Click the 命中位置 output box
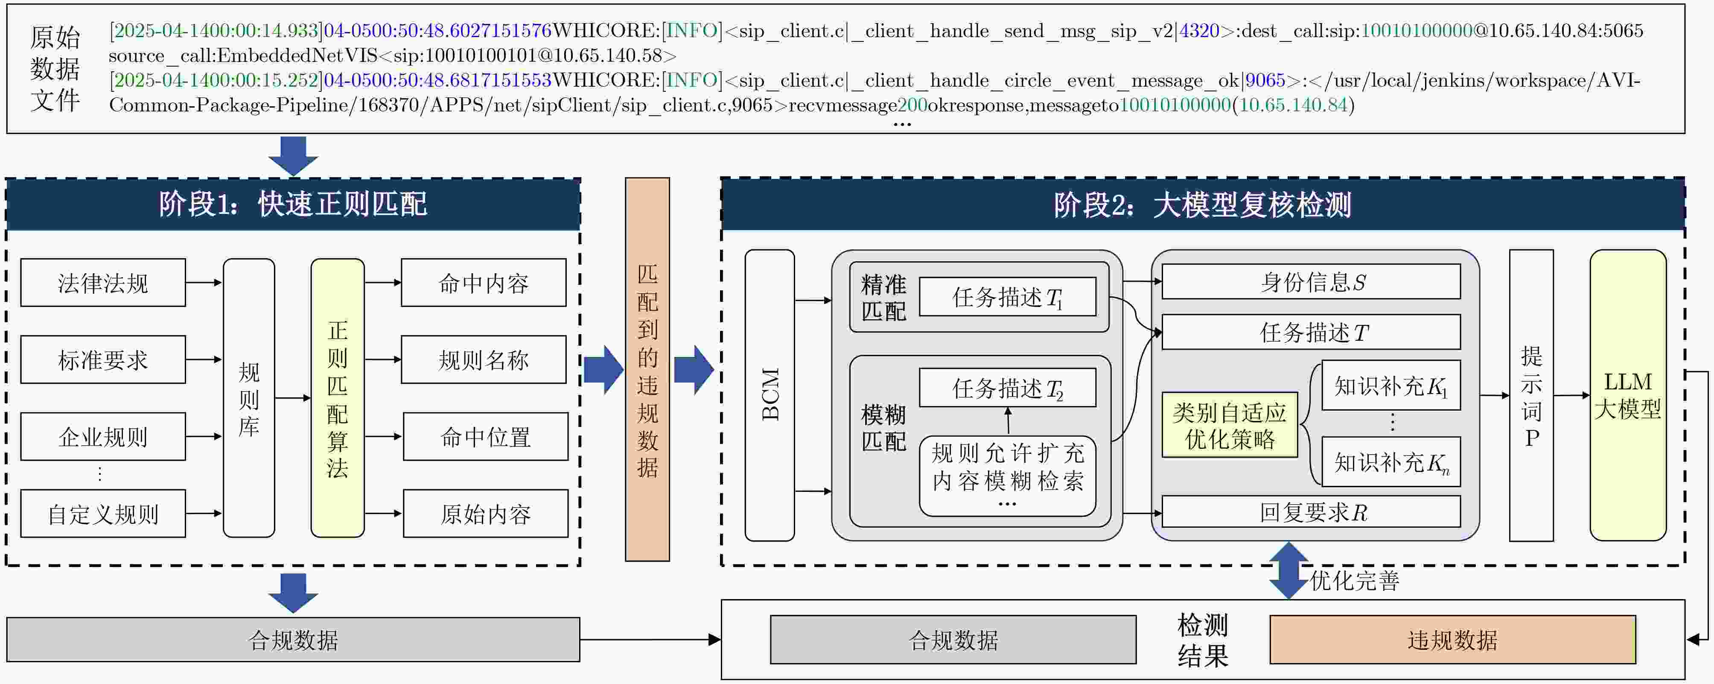The image size is (1714, 684). point(485,436)
